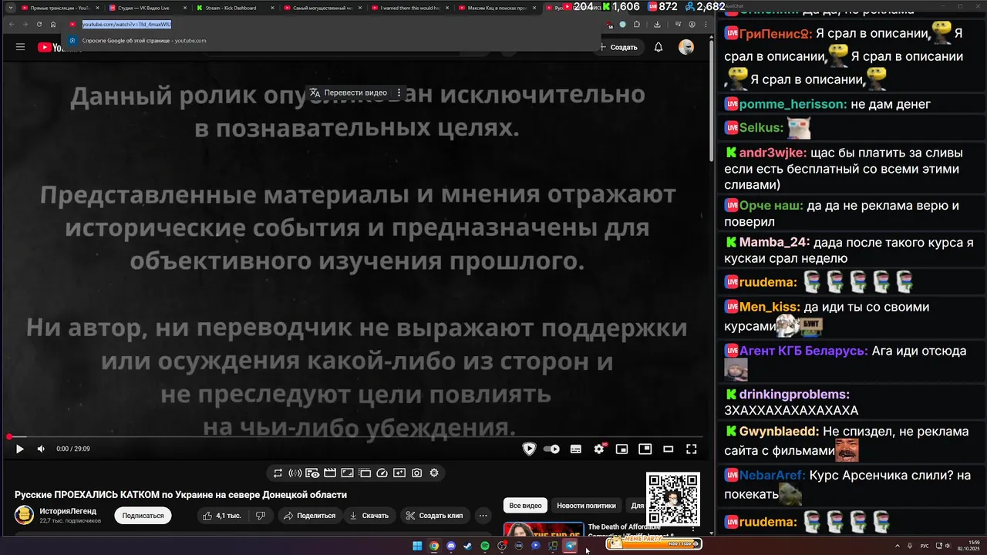Open the YouTube hamburger guide menu

[20, 47]
